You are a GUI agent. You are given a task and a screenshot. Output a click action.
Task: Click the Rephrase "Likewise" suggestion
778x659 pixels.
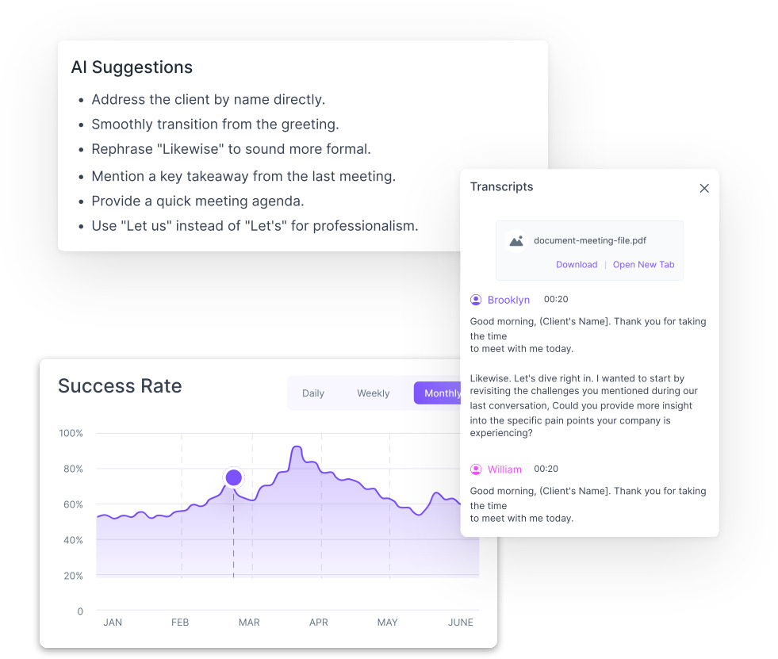(231, 149)
